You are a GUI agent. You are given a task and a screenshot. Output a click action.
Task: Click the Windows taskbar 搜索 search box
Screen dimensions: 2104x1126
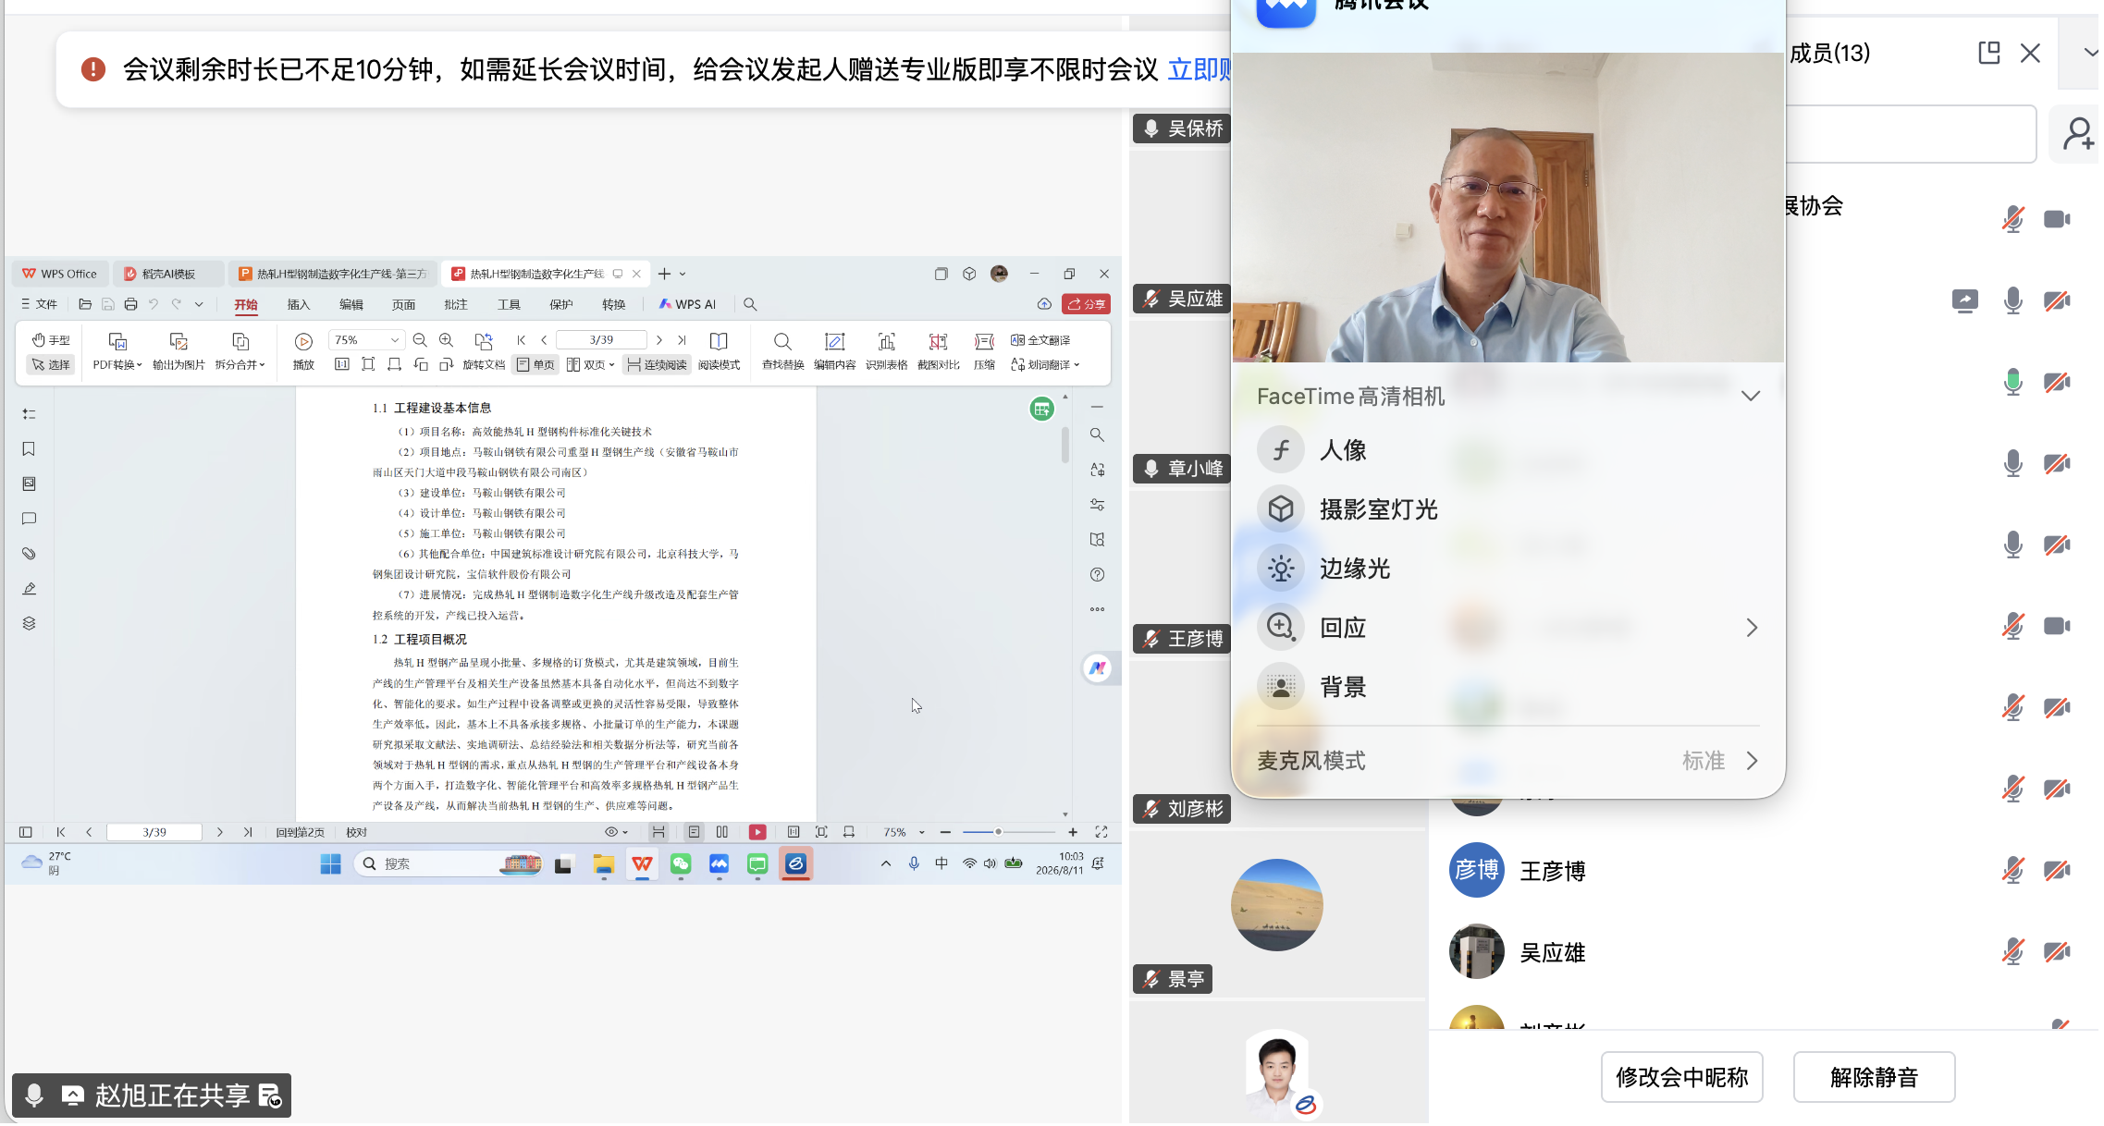click(448, 863)
